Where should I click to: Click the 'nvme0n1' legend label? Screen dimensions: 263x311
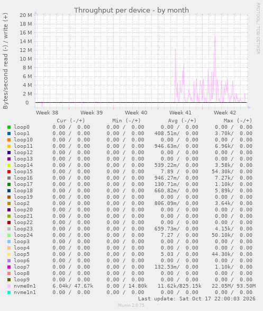point(25,286)
